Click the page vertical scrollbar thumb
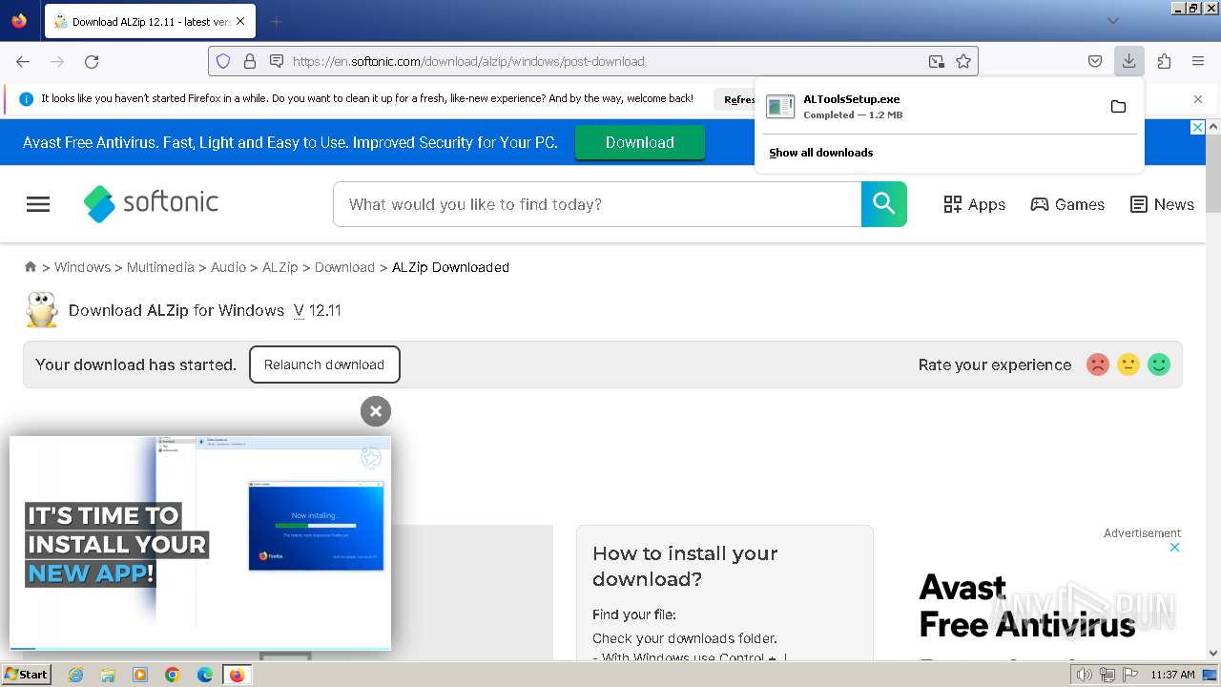 coord(1213,174)
